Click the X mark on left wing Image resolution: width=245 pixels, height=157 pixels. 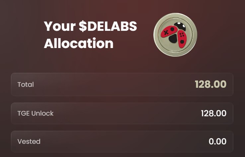[x=166, y=33]
